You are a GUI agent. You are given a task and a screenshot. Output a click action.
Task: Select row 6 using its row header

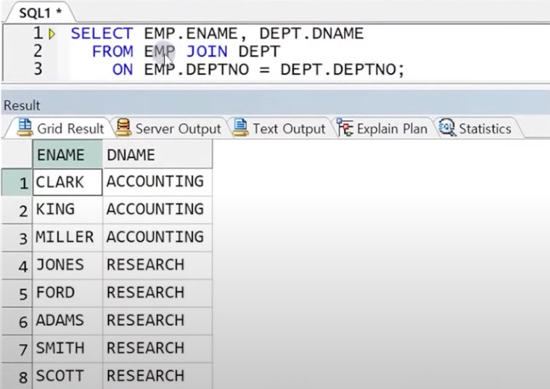point(17,321)
